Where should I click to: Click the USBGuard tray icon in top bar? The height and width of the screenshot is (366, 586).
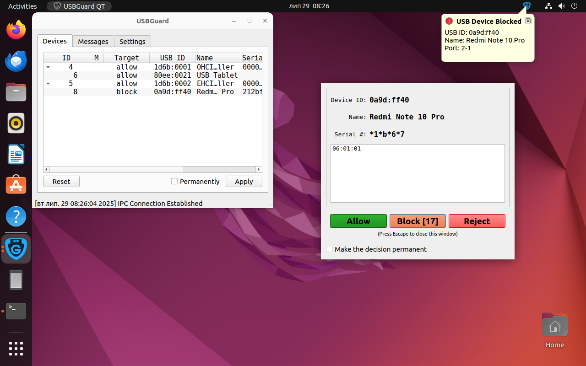tap(527, 6)
